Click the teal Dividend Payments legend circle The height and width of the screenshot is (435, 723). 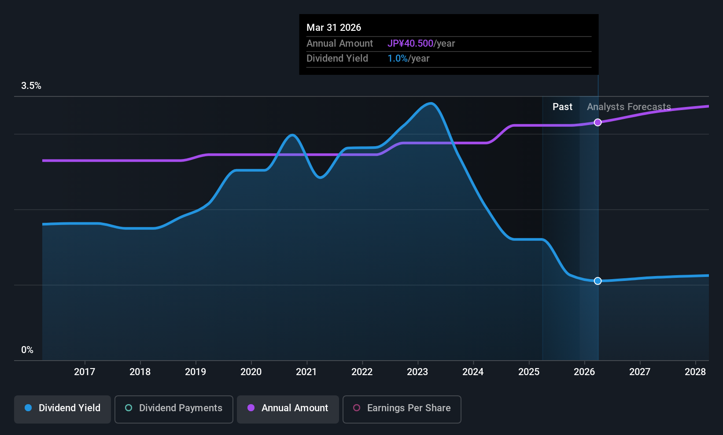[x=129, y=408]
